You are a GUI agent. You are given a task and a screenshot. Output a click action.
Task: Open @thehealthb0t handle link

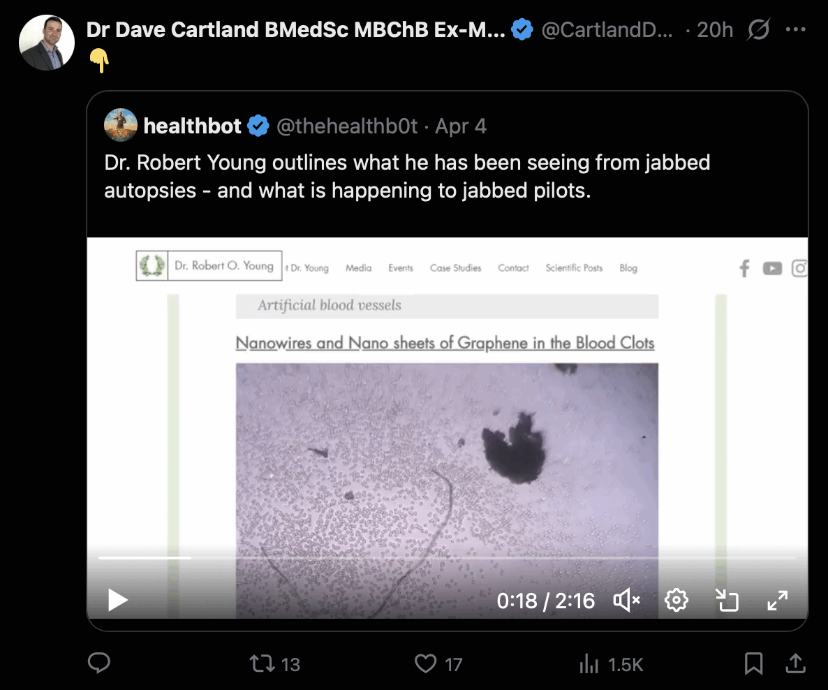click(x=348, y=126)
